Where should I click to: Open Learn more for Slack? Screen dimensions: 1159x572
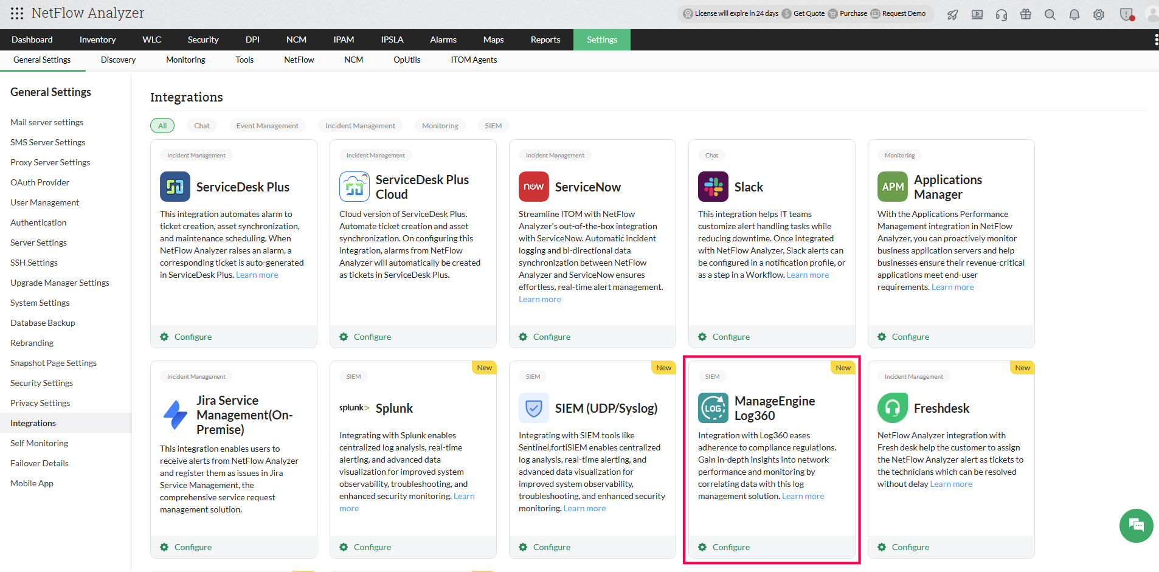[808, 275]
